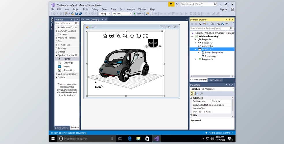Choose the Simulation control in Toolbox
The image size is (284, 144).
[69, 70]
